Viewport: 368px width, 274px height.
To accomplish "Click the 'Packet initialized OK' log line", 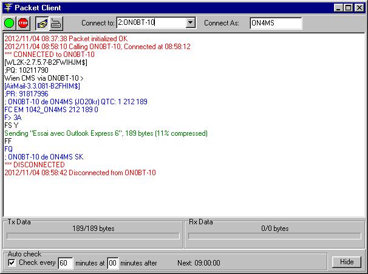I will click(66, 39).
